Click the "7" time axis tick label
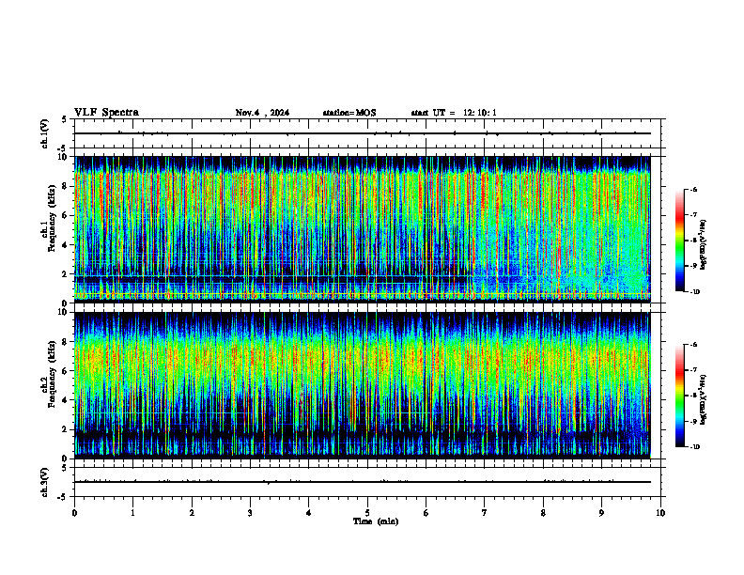744x575 pixels. [x=485, y=513]
